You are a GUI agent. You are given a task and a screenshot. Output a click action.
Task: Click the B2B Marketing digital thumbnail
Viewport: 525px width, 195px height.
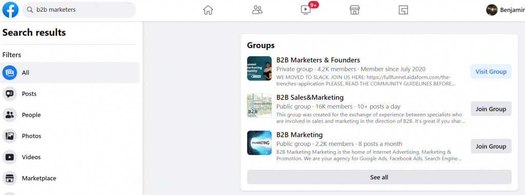259,142
